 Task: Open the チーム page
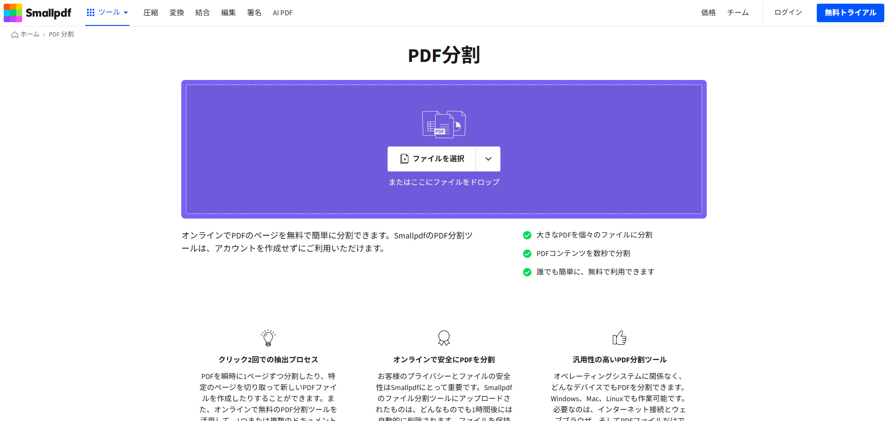click(x=738, y=13)
